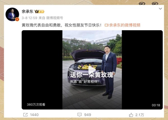Click the video play button
Image resolution: width=168 pixels, height=120 pixels.
[92, 70]
